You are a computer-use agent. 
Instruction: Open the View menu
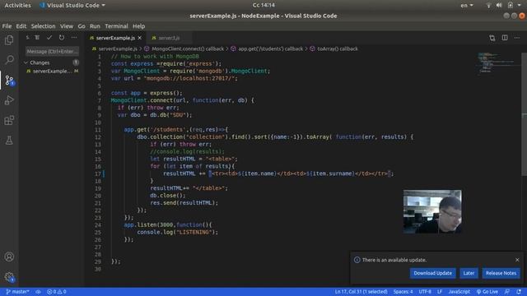click(x=67, y=26)
